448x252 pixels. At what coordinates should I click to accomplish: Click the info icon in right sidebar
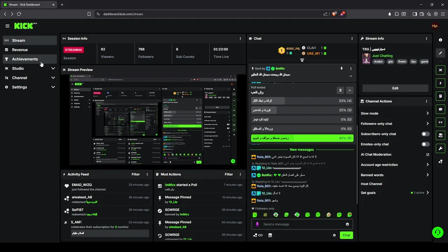(x=440, y=40)
